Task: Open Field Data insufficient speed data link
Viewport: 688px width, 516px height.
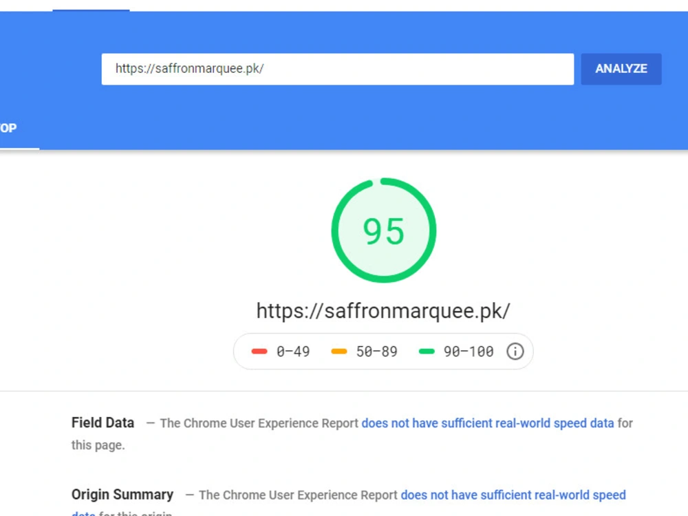Action: pos(488,423)
